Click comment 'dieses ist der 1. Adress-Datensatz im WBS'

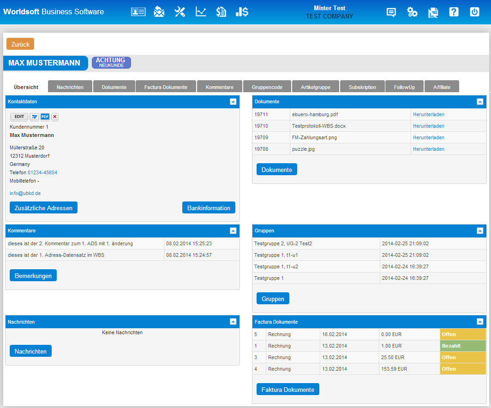tap(56, 255)
